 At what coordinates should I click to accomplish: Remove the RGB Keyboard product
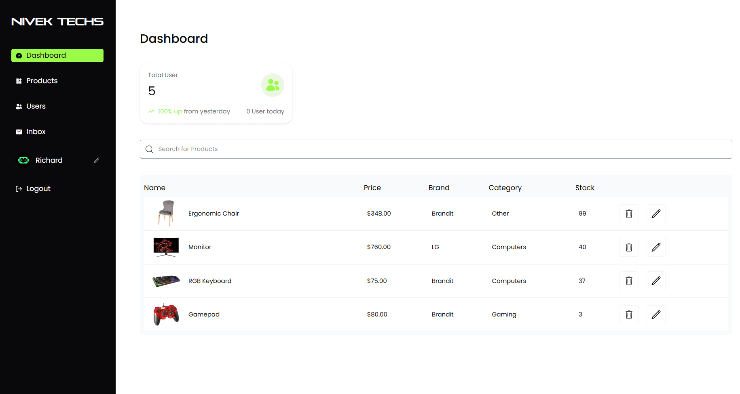click(x=629, y=281)
